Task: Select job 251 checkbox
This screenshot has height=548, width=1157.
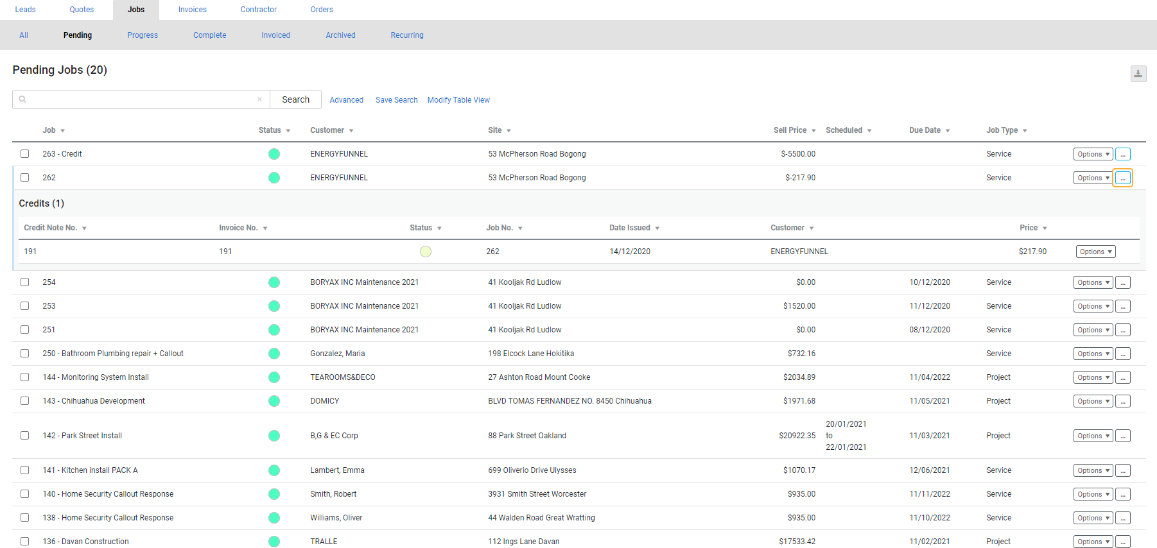Action: click(24, 330)
